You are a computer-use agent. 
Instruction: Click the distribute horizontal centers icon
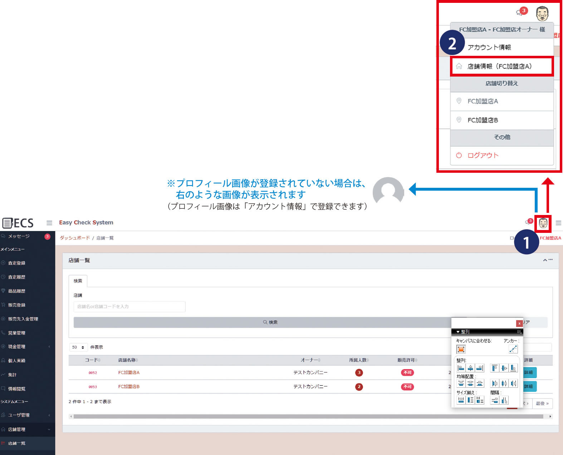tap(504, 384)
